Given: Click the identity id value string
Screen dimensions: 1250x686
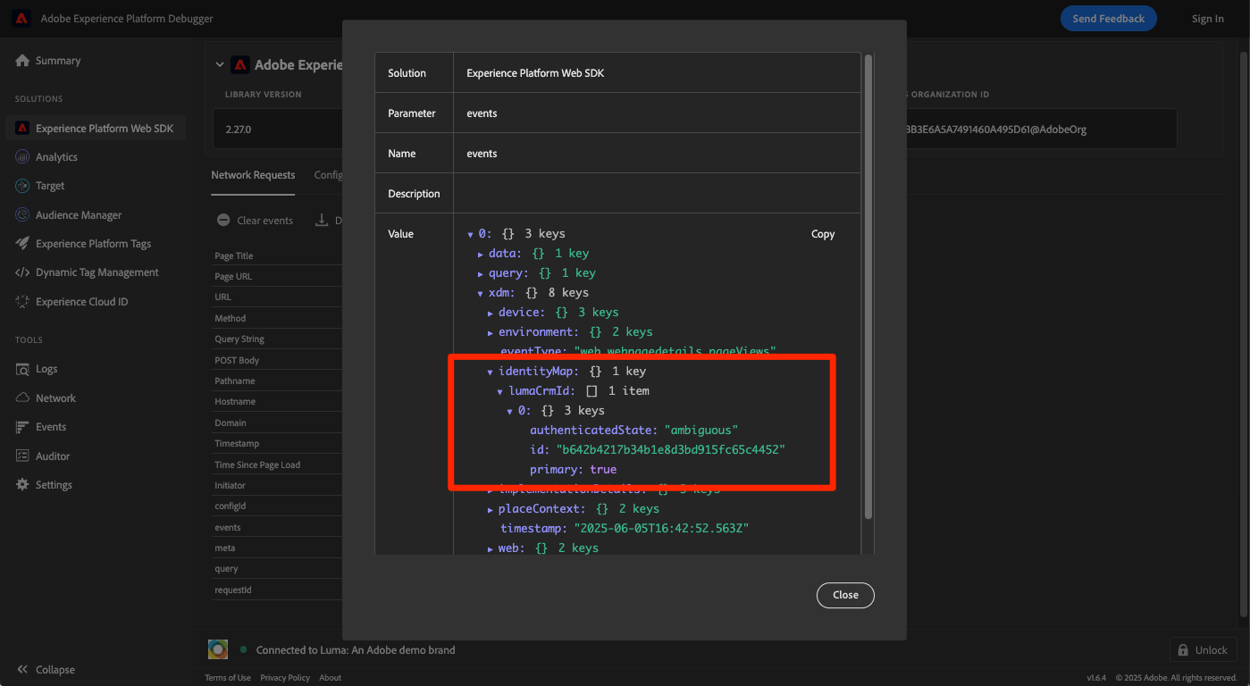Looking at the screenshot, I should (x=671, y=449).
